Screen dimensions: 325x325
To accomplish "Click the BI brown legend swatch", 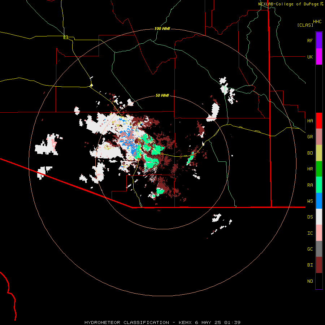I will [319, 265].
